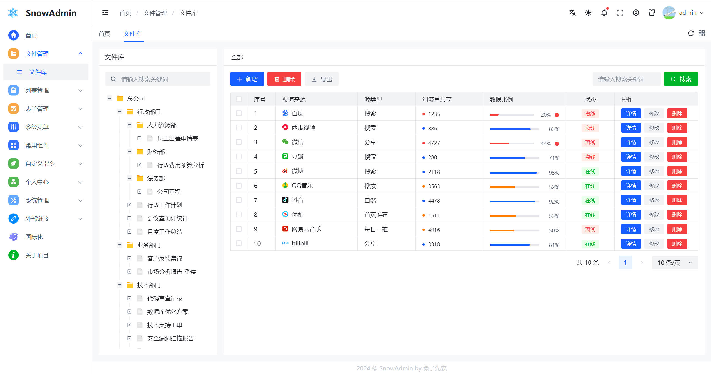Switch to the 首页 tab
The width and height of the screenshot is (711, 374).
[x=104, y=34]
